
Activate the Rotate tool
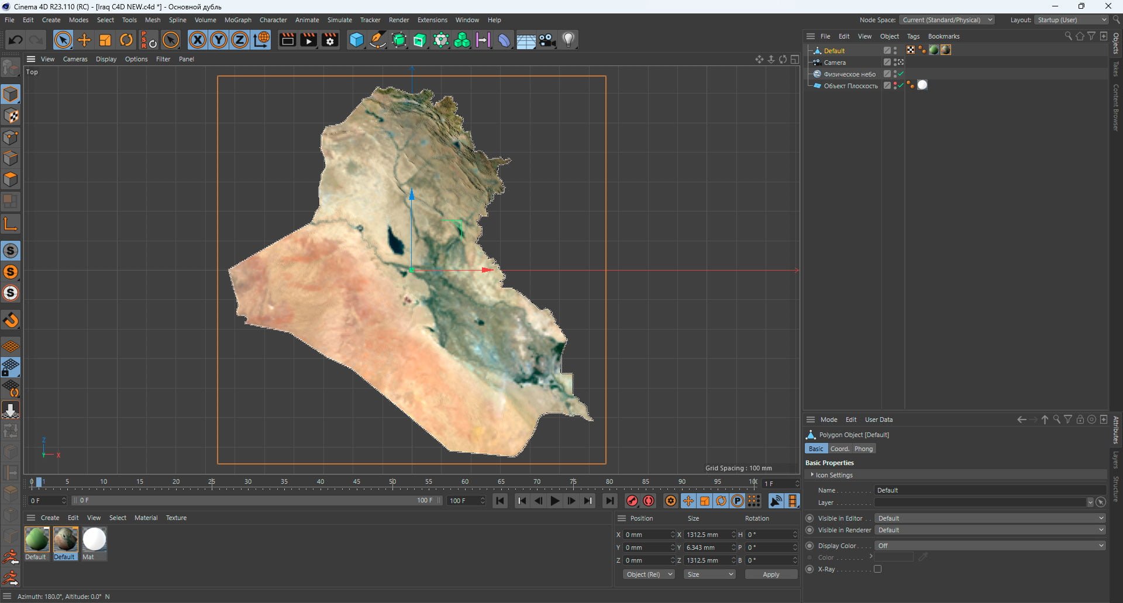click(126, 40)
